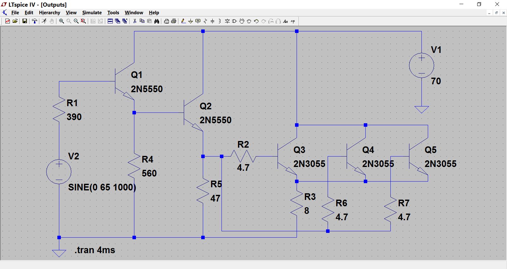Save the schematic with the floppy disk icon

(x=24, y=21)
